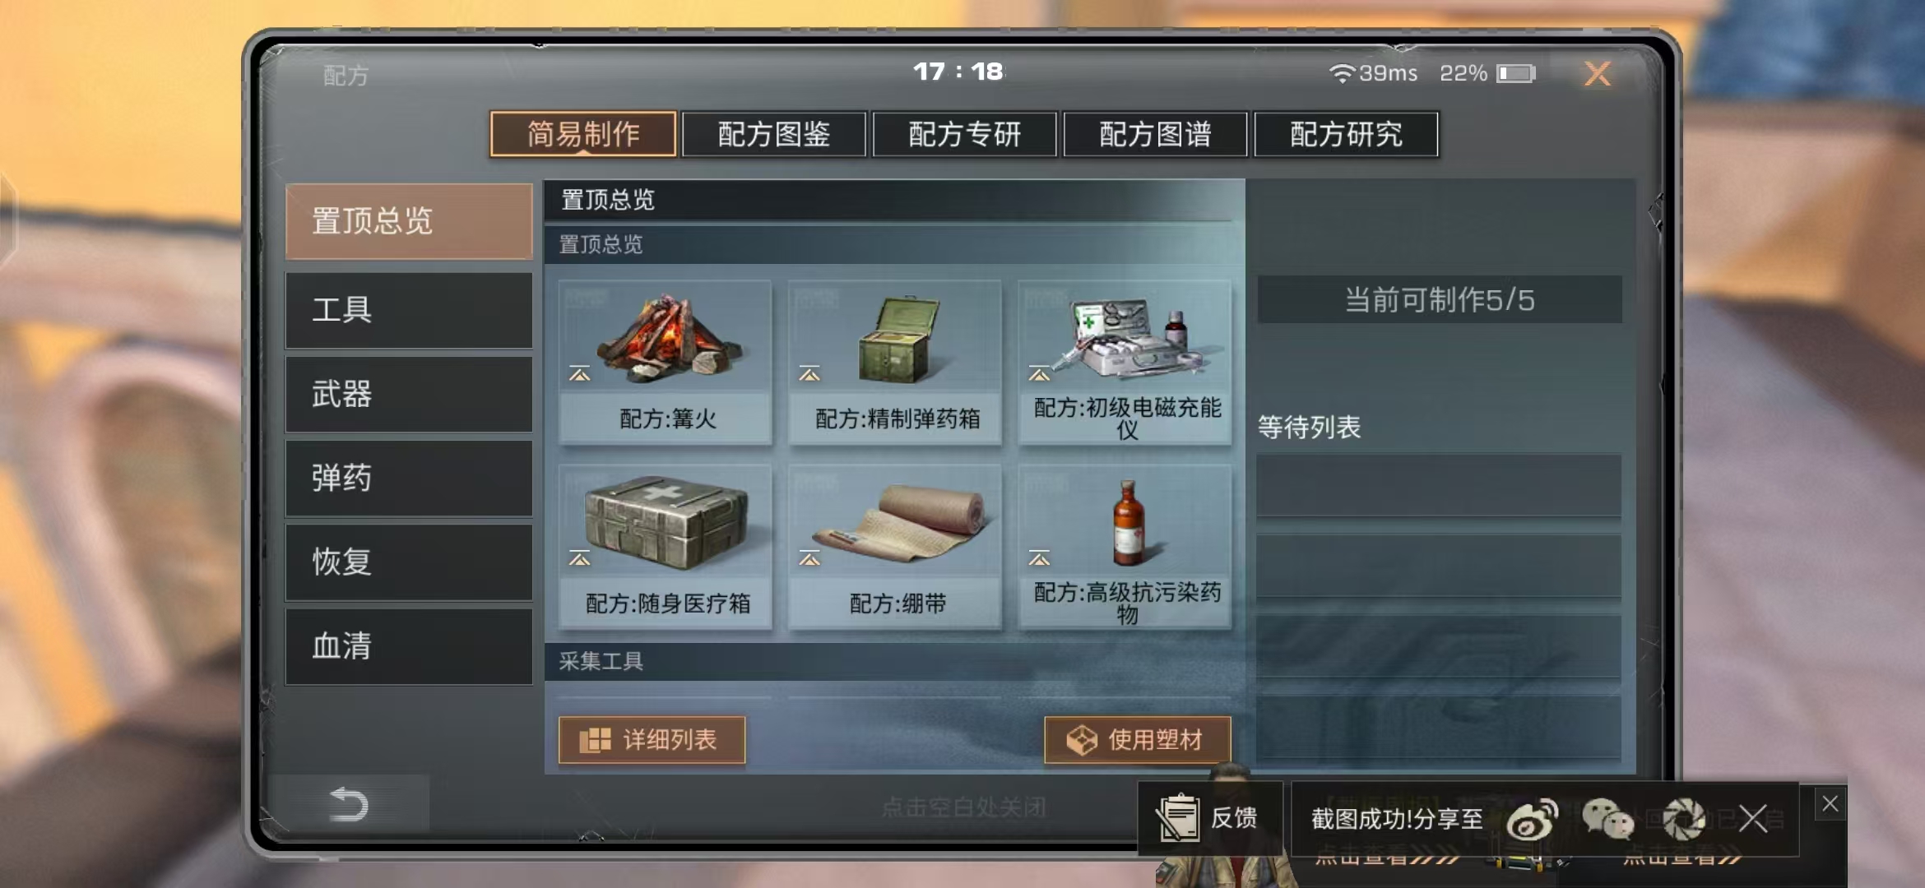Click the 使用塑材 button

(1137, 739)
